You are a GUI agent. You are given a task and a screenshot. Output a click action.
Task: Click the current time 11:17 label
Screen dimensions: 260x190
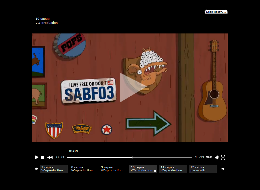60,157
